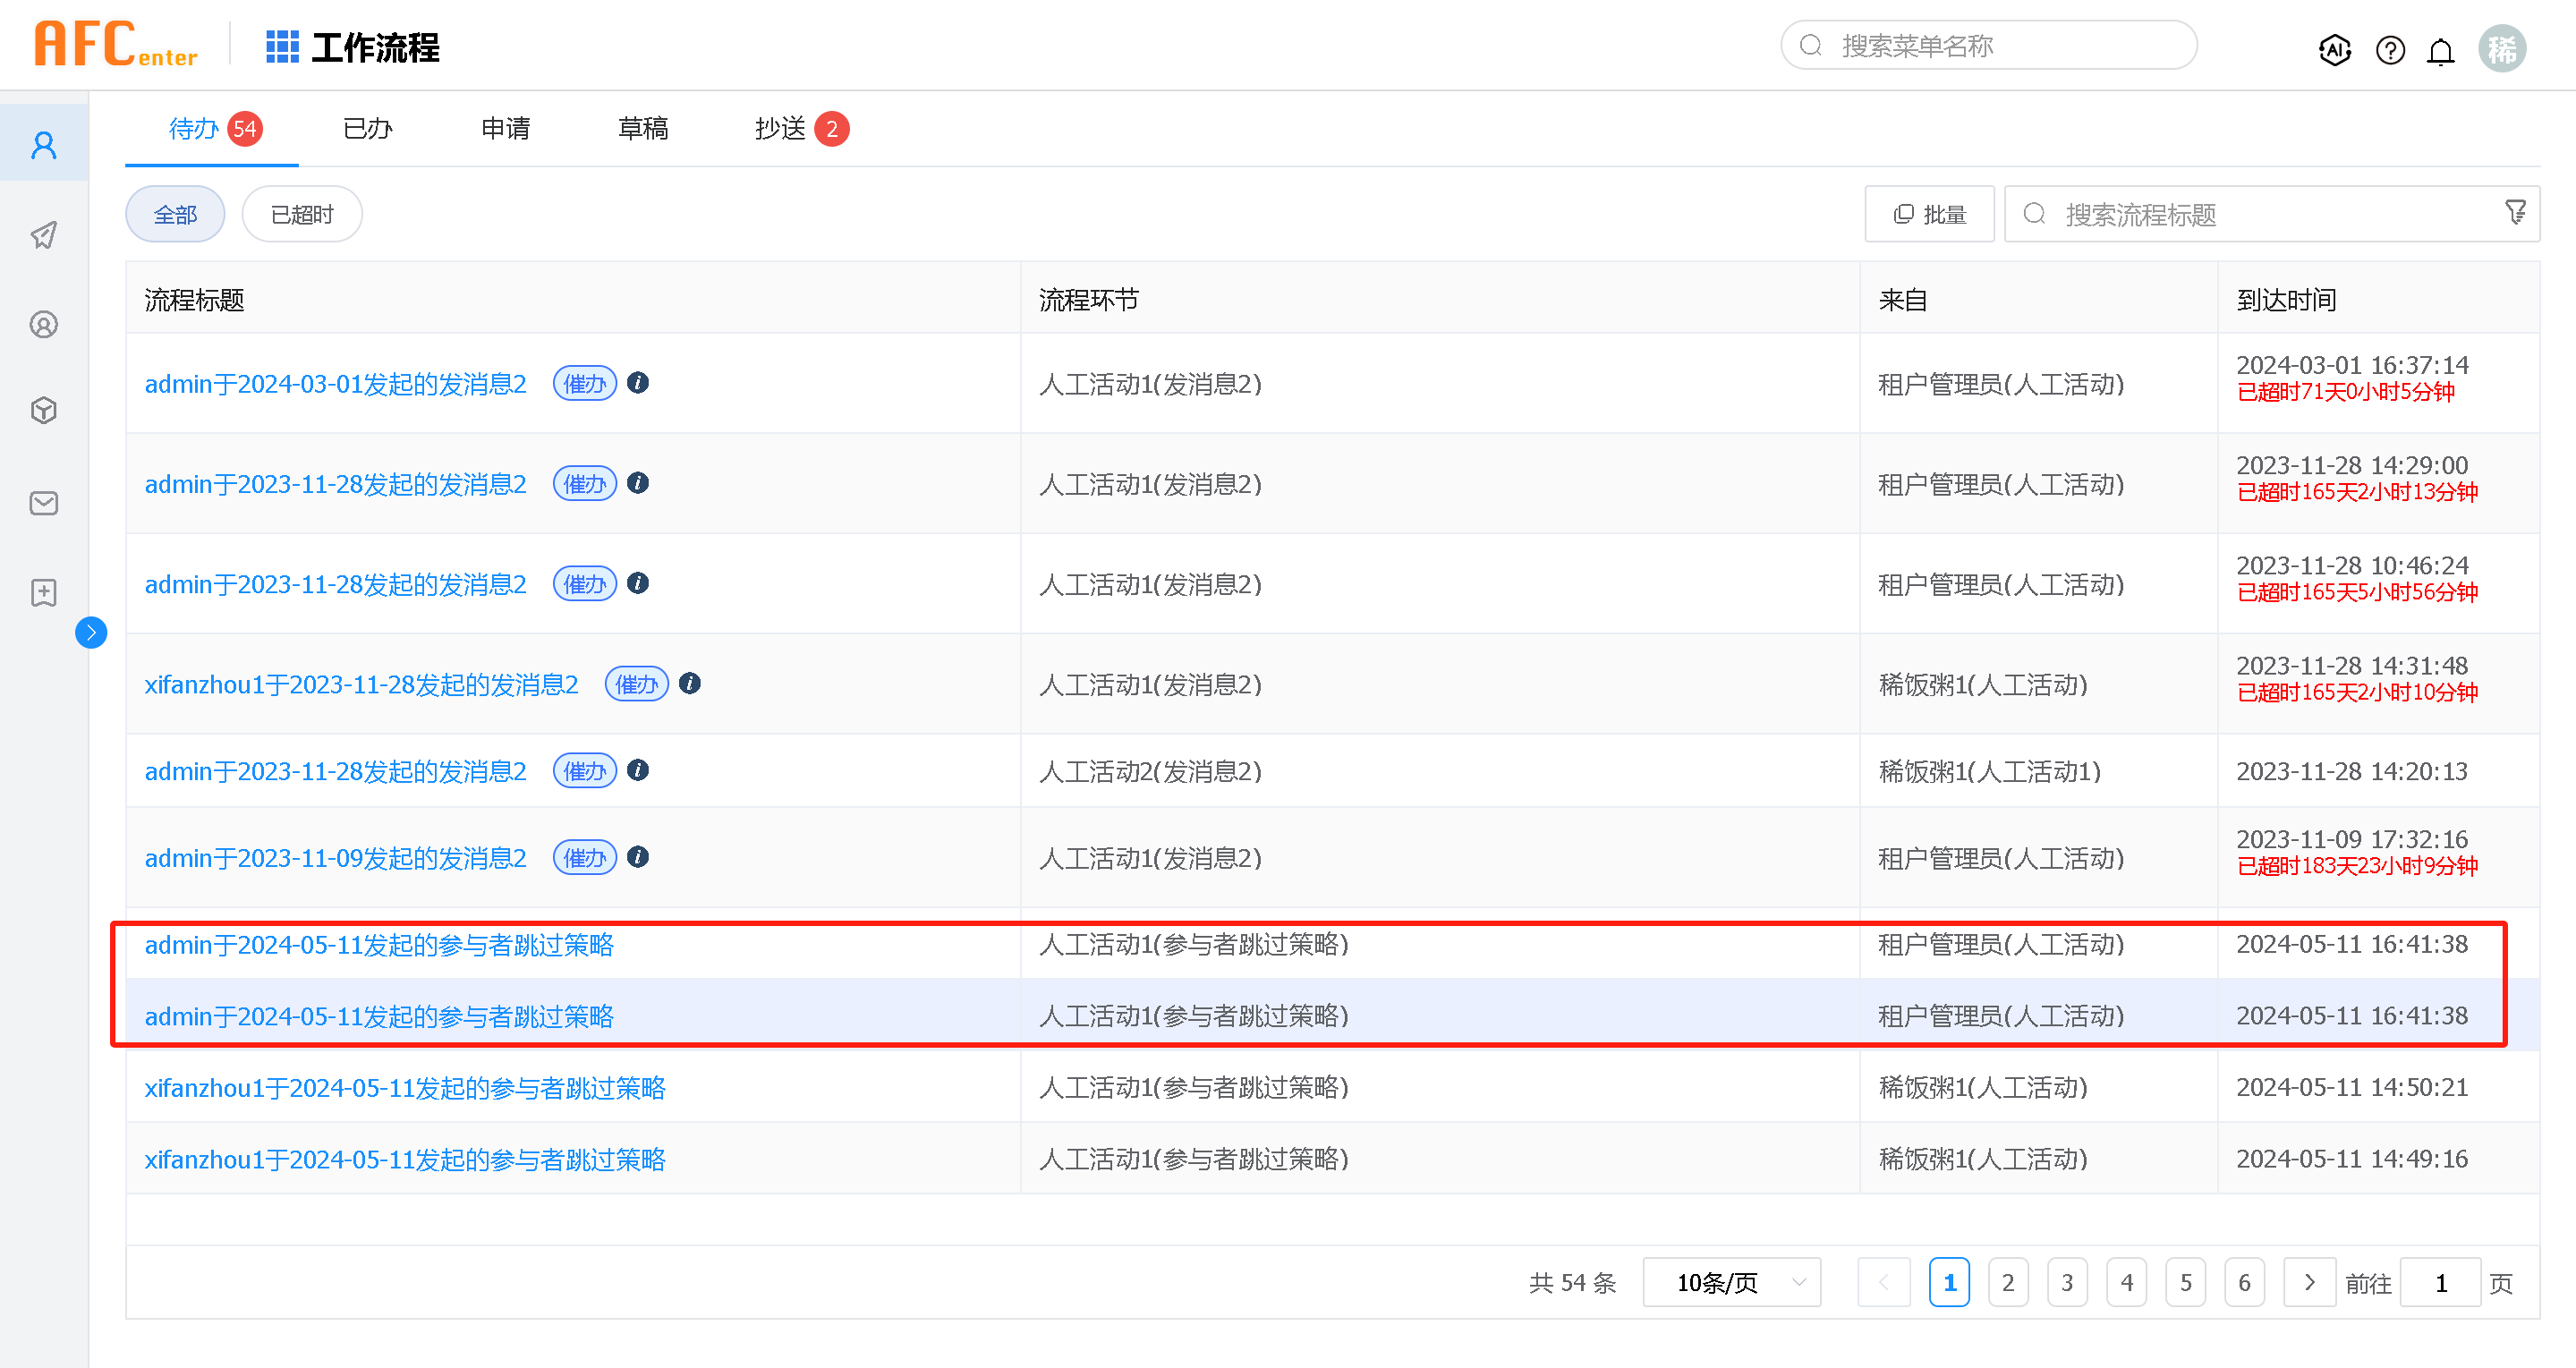Click the 催办 tag on 2023-11-09 row

point(585,858)
